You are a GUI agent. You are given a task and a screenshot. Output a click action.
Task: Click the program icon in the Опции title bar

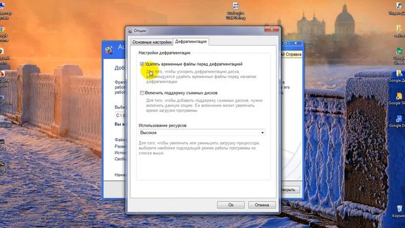tap(130, 31)
